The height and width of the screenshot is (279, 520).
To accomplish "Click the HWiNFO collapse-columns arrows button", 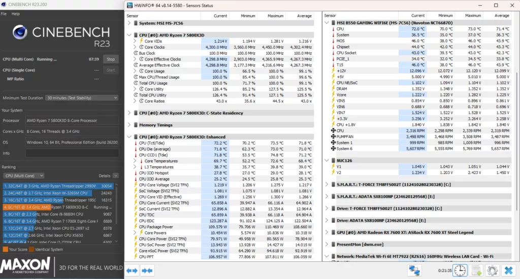I will click(x=147, y=271).
